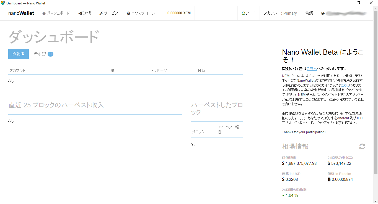The height and width of the screenshot is (204, 378).
Task: Open the 英文ガイドブック こちら link
Action: coord(345,85)
